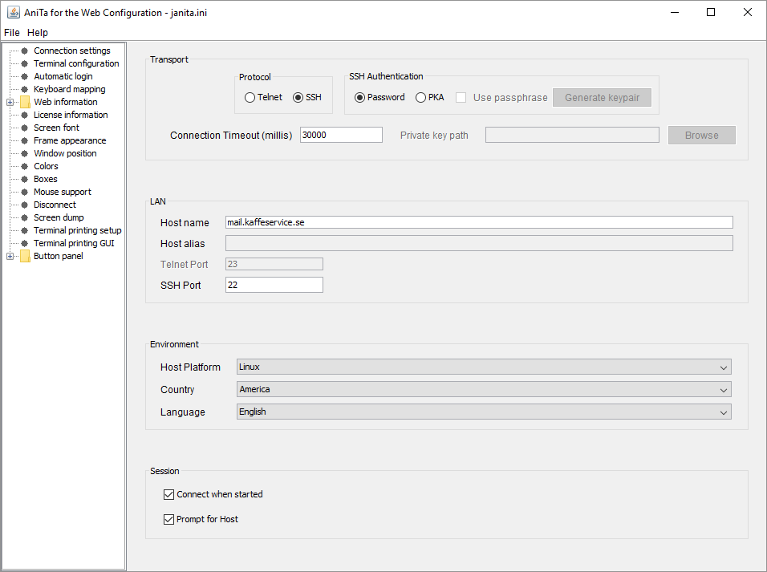
Task: Click the SSH Port field
Action: tap(274, 285)
